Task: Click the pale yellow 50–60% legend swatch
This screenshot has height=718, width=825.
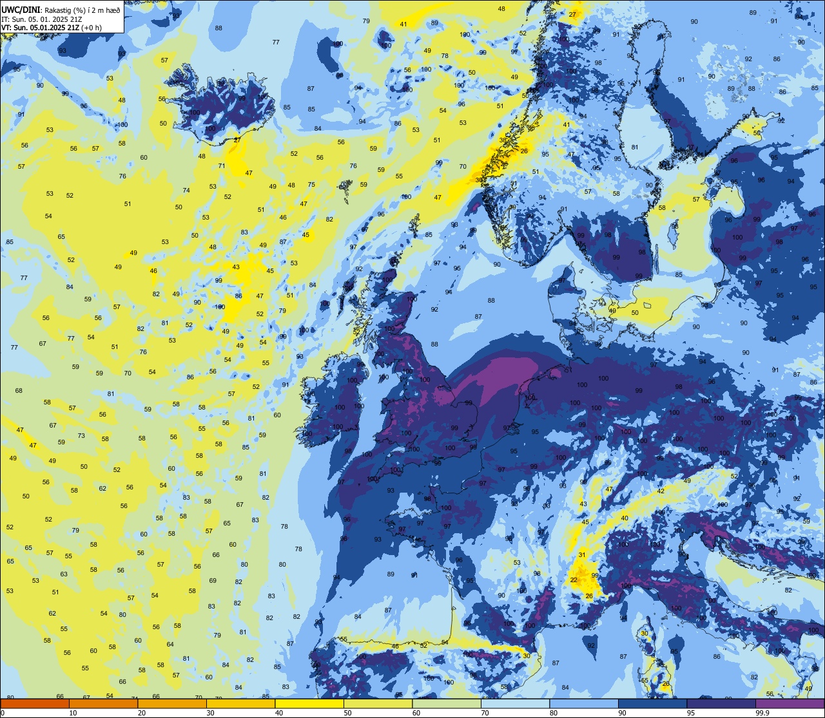Action: click(x=378, y=703)
